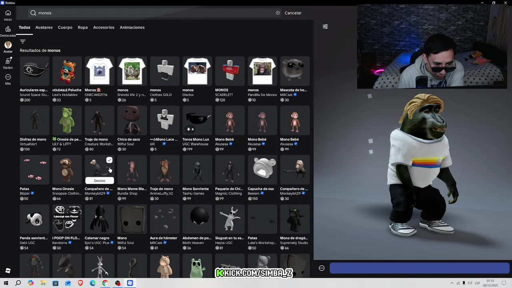Select the Mono Onesie thumbnail
Image resolution: width=512 pixels, height=288 pixels.
[67, 170]
